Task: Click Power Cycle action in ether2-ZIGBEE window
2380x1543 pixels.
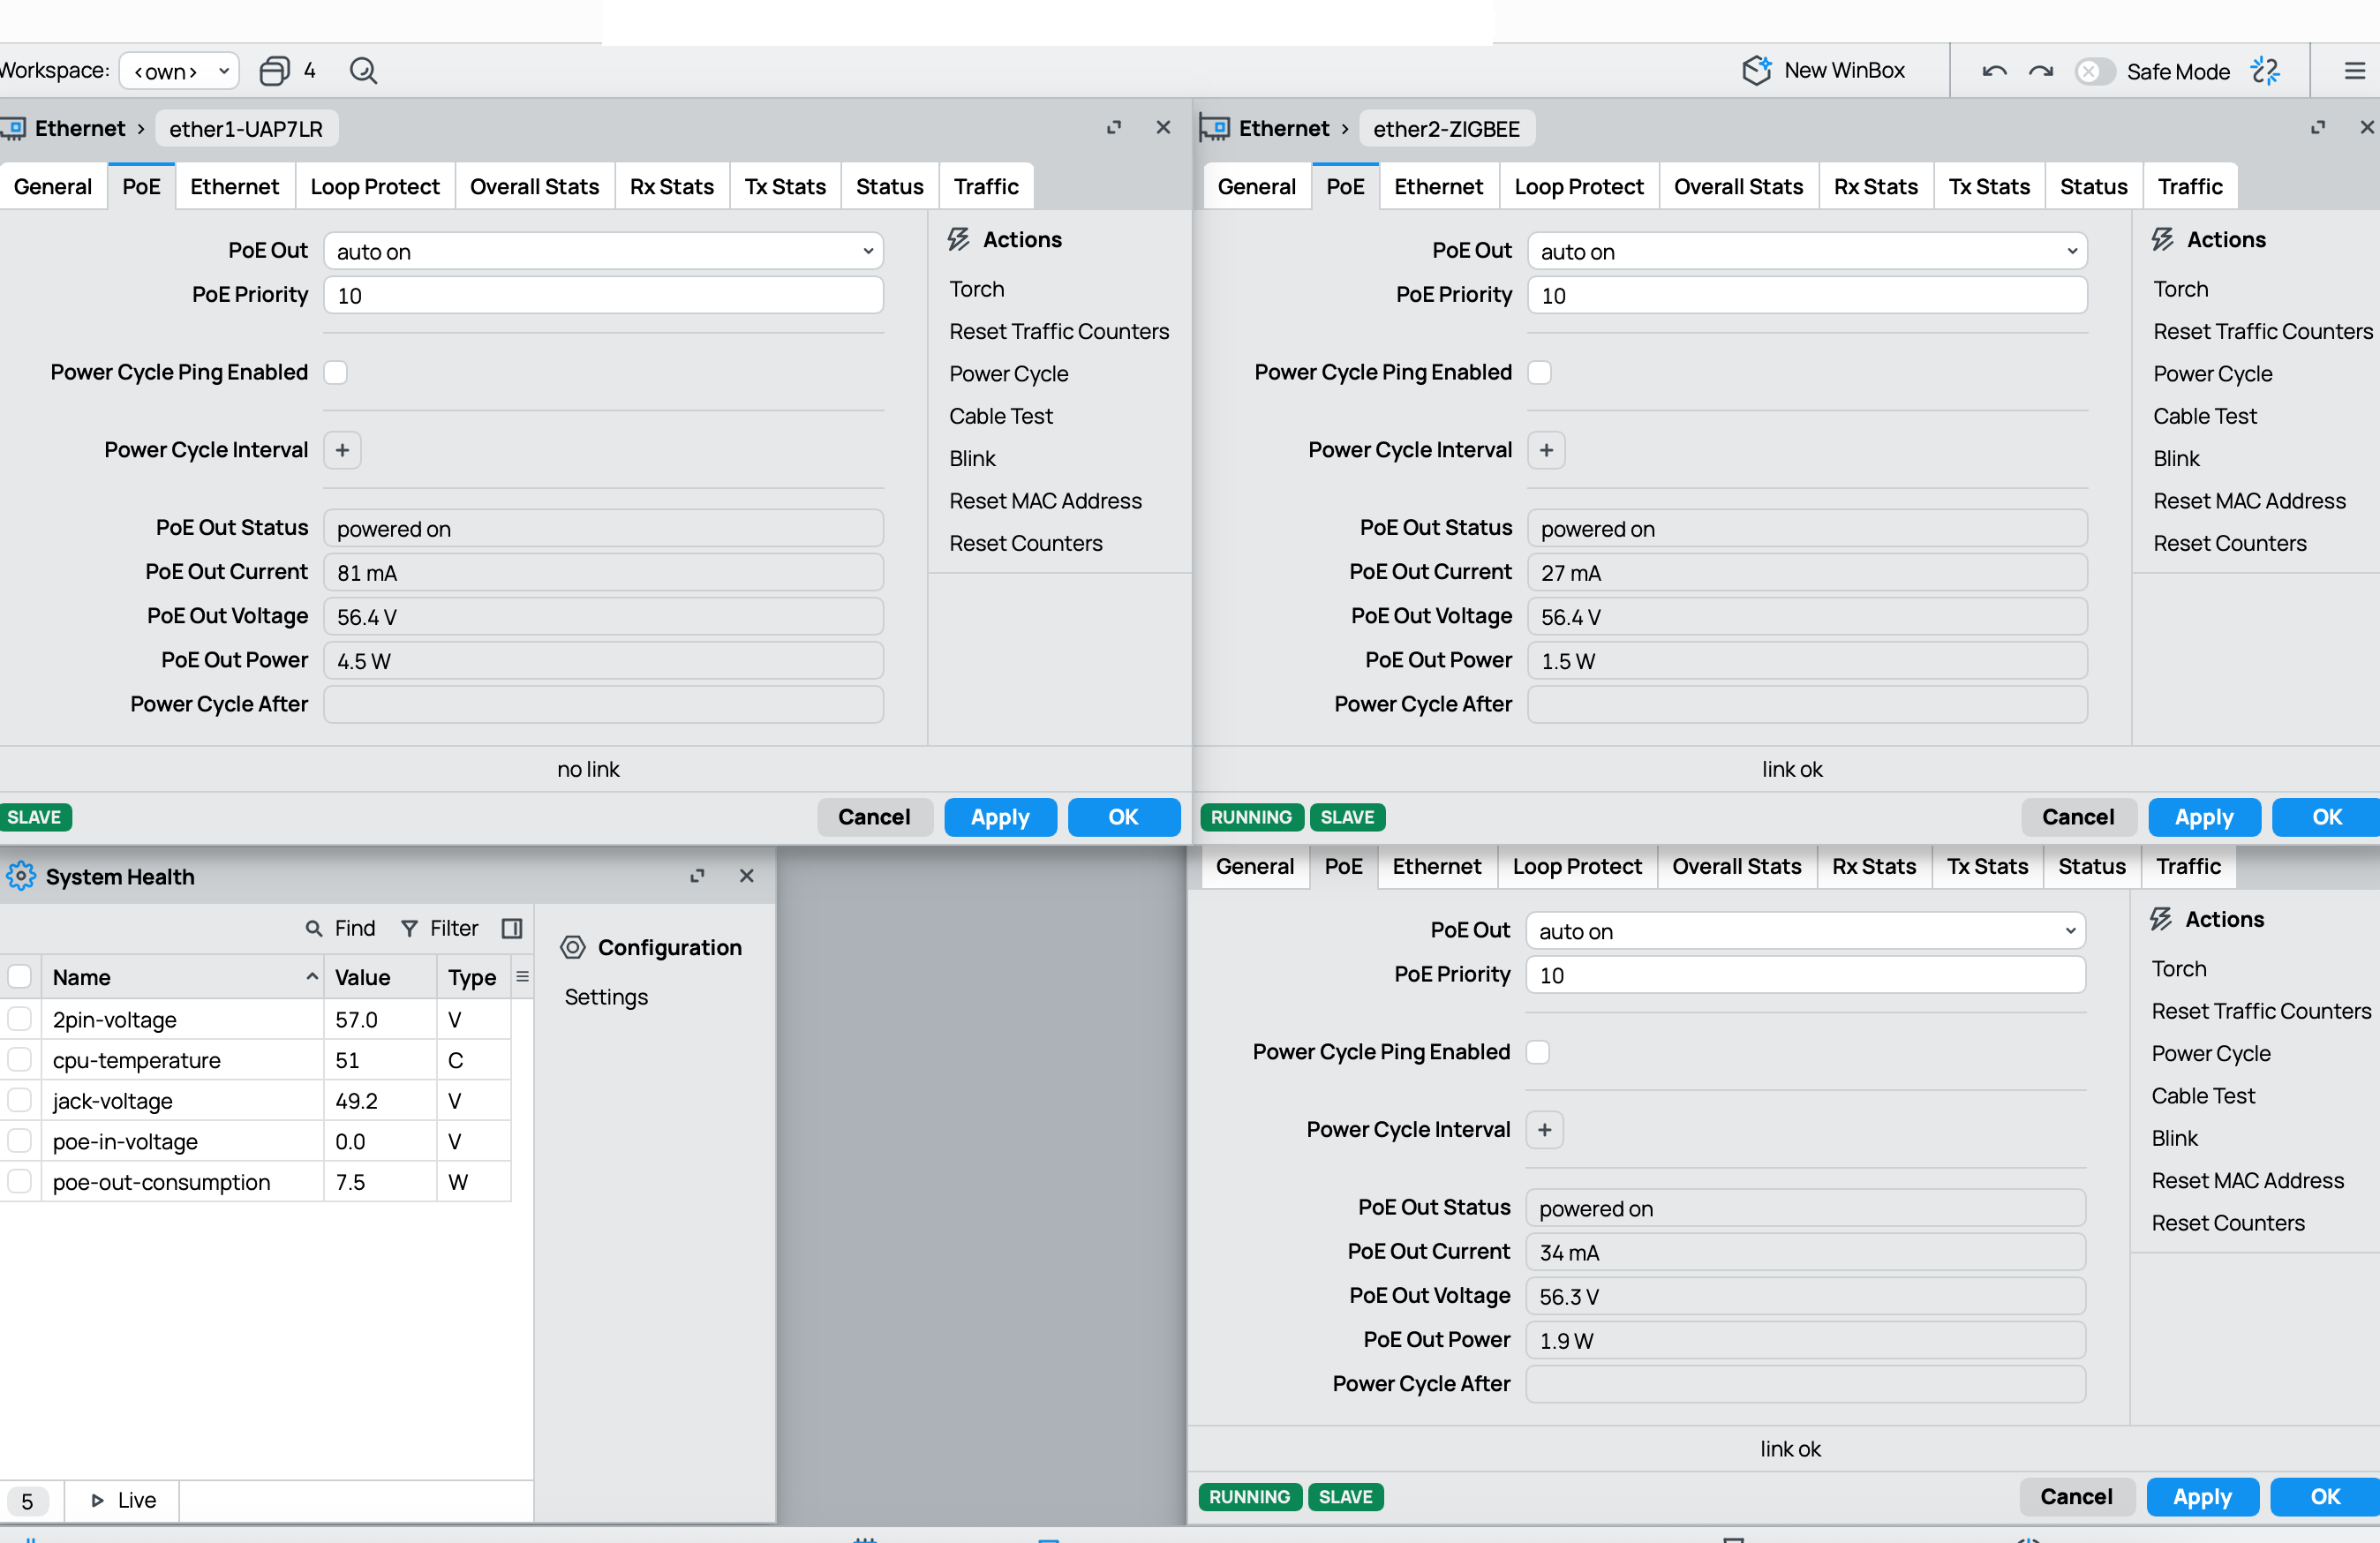Action: 2212,374
